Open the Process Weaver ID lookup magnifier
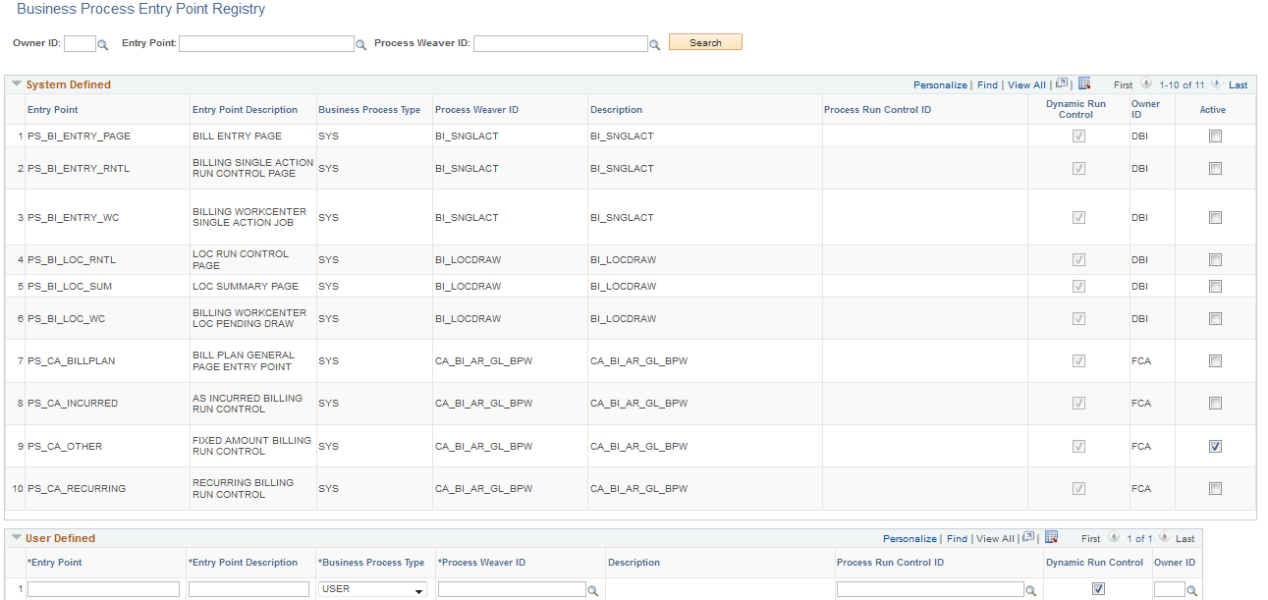The image size is (1268, 600). click(x=655, y=43)
